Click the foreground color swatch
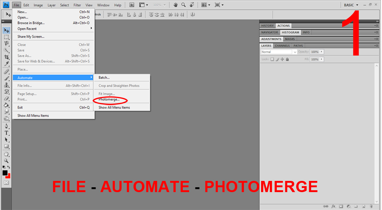 click(x=4, y=173)
